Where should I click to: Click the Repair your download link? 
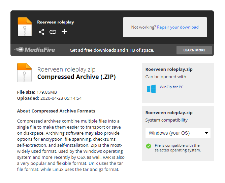(178, 27)
